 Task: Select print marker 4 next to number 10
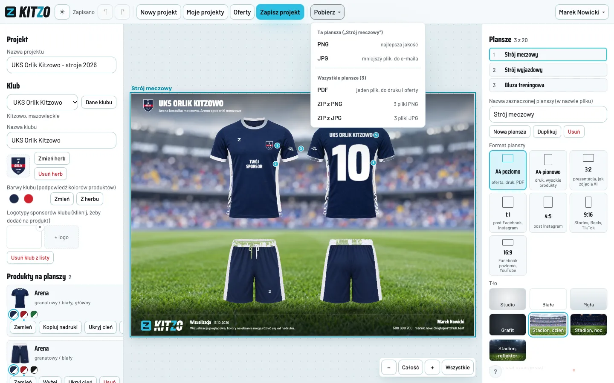pyautogui.click(x=374, y=163)
